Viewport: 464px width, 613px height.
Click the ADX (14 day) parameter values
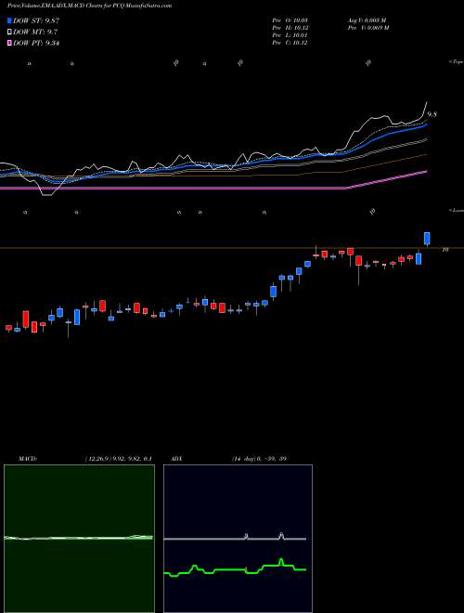[x=260, y=459]
